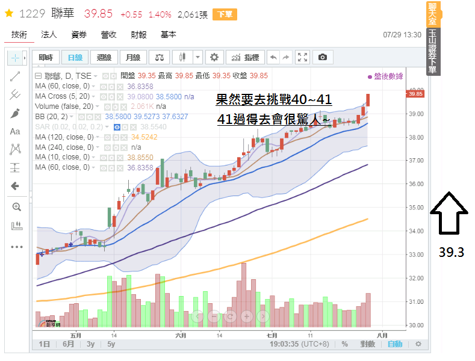The width and height of the screenshot is (475, 361).
Task: Hide the MA (10, close, 0) line via its eye
Action: 104,158
